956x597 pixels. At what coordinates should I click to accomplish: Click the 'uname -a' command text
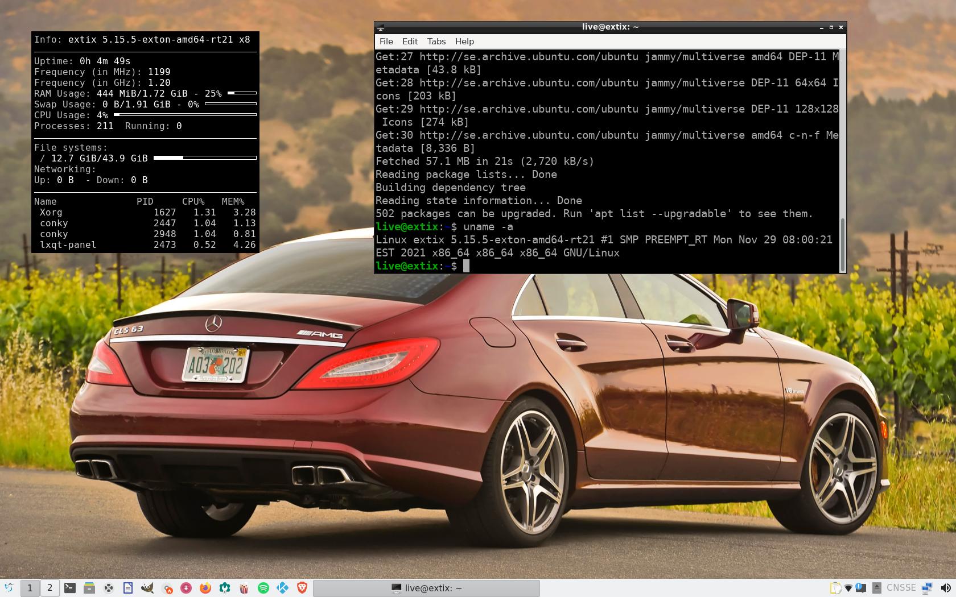[488, 227]
